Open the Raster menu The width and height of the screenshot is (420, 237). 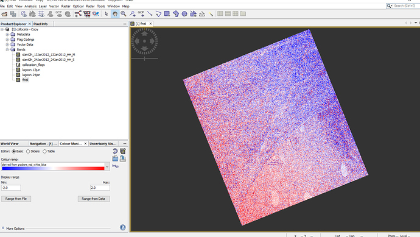click(66, 6)
